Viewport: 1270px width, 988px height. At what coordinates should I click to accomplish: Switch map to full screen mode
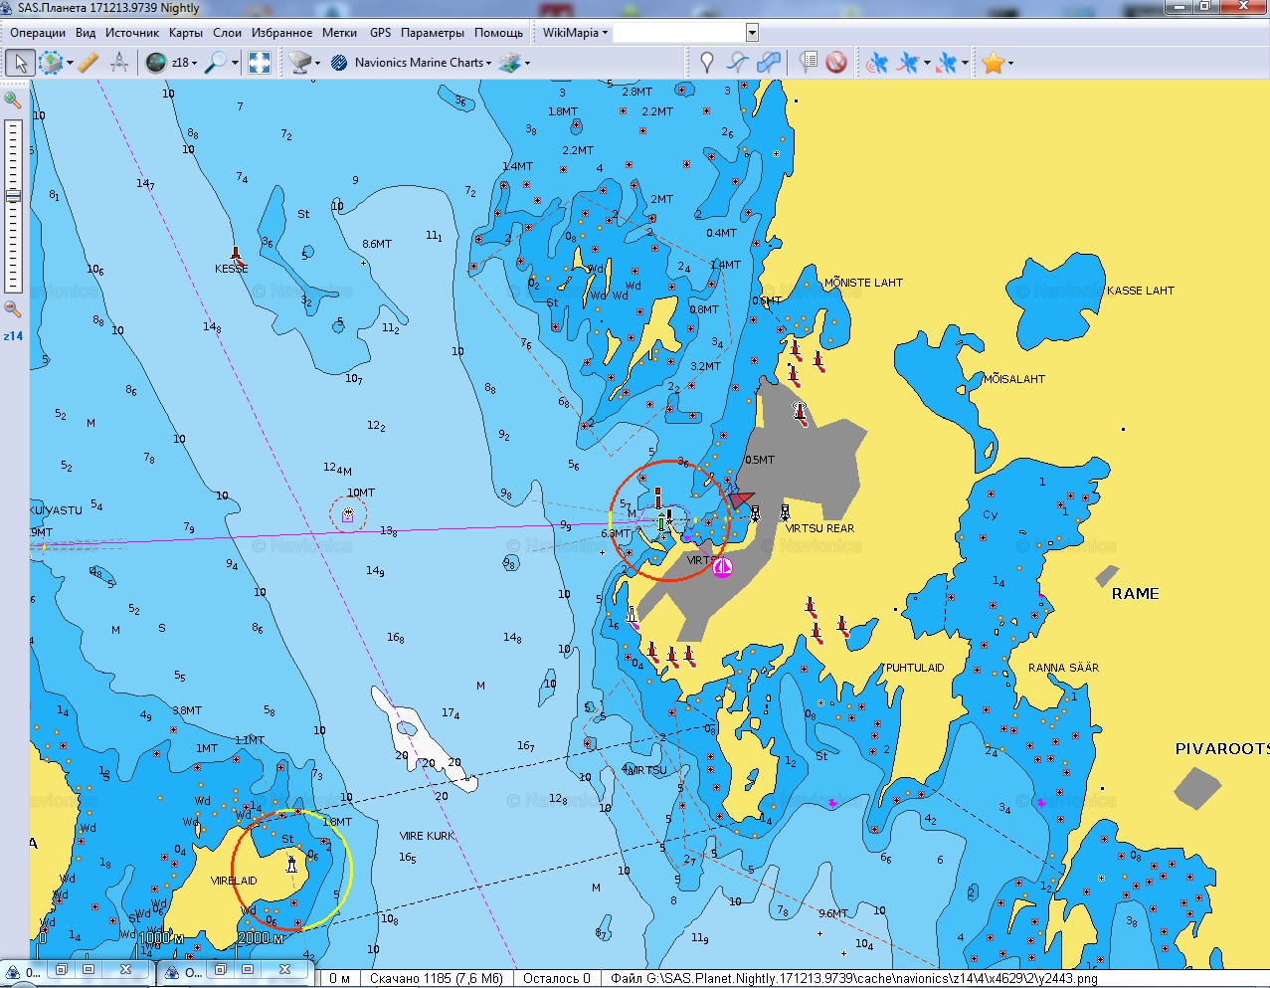coord(260,63)
